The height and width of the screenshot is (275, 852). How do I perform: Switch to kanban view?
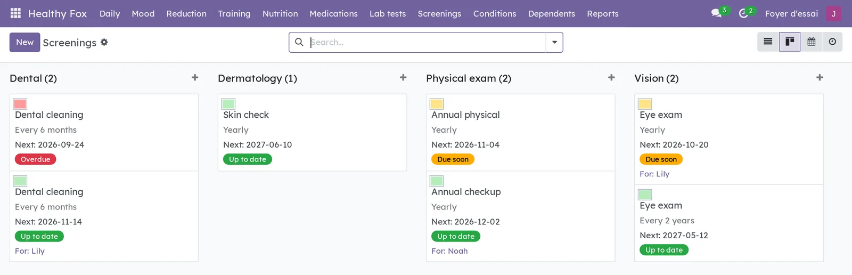tap(790, 42)
